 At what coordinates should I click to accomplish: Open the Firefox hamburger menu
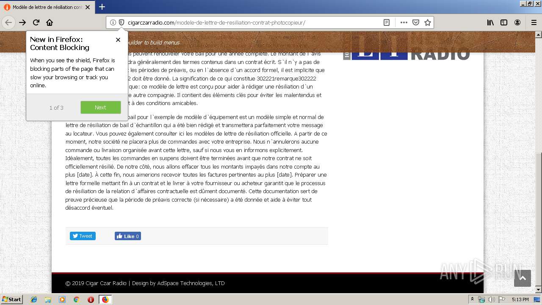534,22
